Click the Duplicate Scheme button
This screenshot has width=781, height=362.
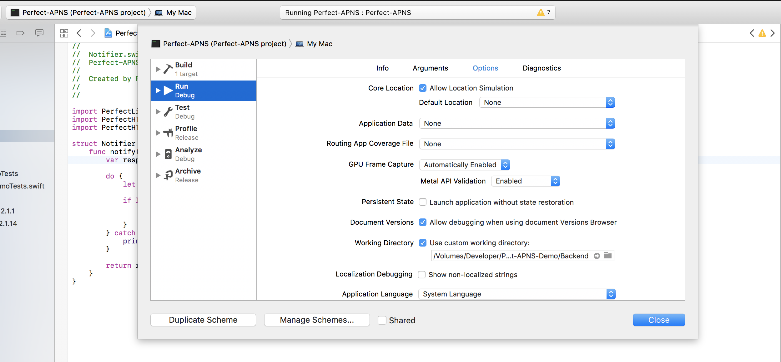[203, 320]
